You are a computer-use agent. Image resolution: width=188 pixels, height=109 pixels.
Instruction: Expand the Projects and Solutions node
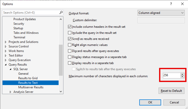coord(6,42)
